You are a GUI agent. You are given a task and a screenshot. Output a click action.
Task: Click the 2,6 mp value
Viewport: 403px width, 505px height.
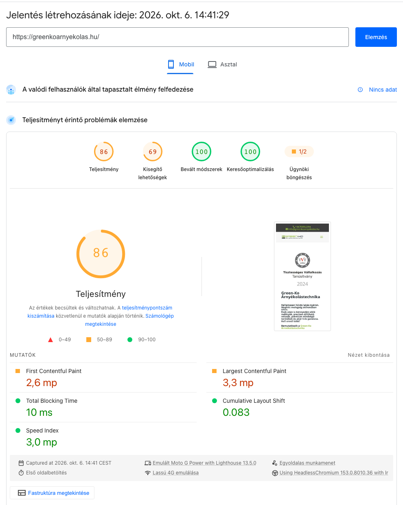pyautogui.click(x=42, y=383)
